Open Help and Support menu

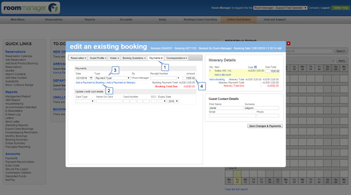(x=275, y=20)
